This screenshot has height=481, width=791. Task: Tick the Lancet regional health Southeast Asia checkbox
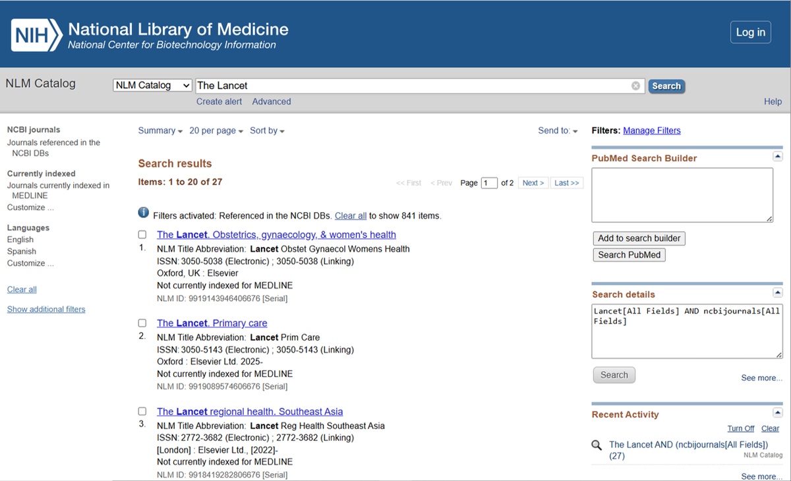click(x=142, y=410)
